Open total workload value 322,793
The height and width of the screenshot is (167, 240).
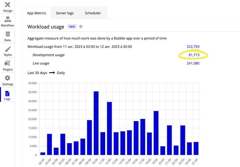coord(193,47)
